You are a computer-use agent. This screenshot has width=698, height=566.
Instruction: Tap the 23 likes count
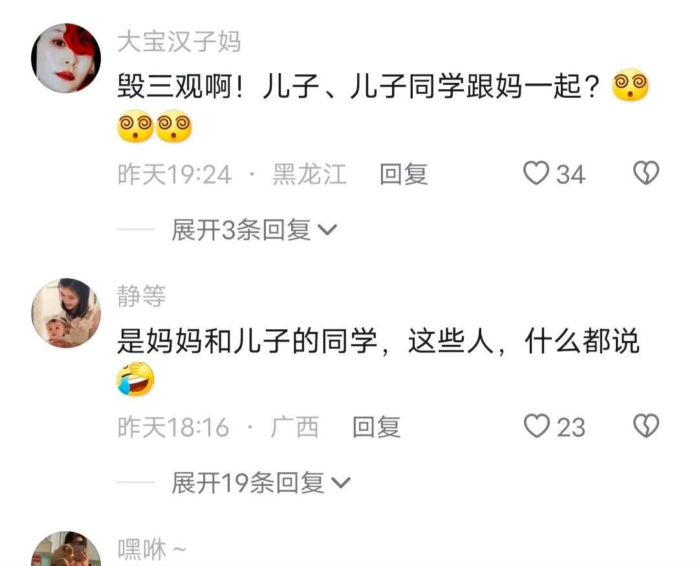click(x=571, y=427)
